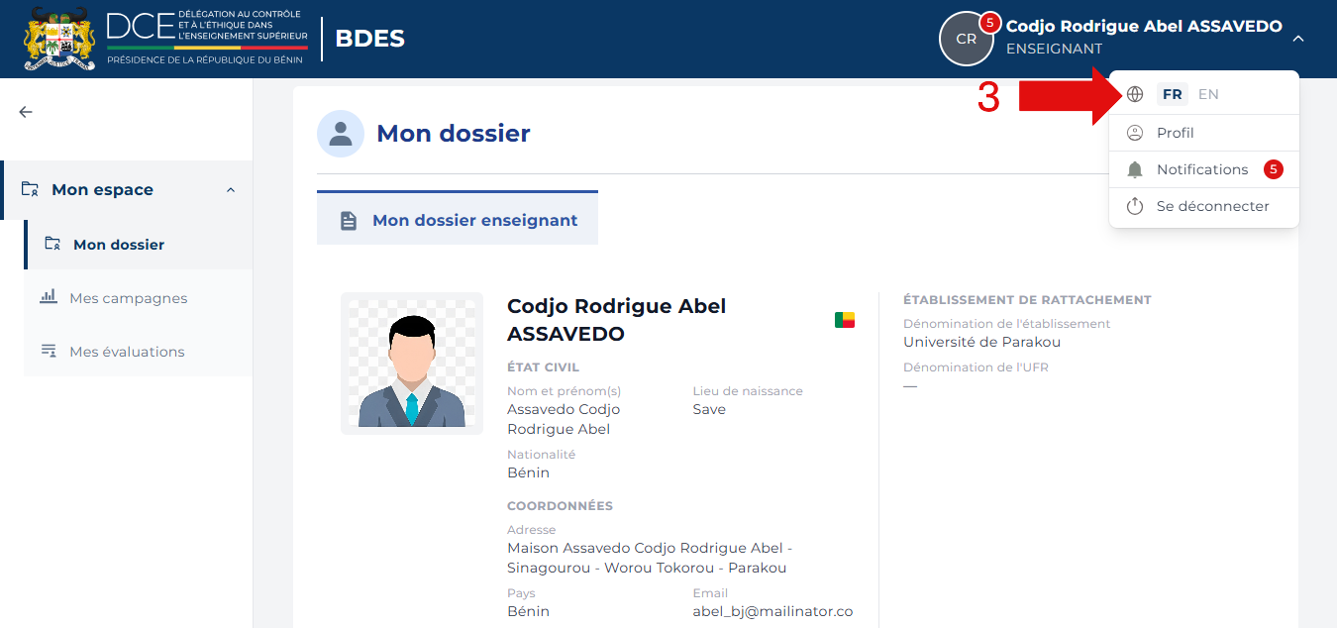Screen dimensions: 1337x628
Task: Collapse Mon espace section chevron
Action: (x=231, y=189)
